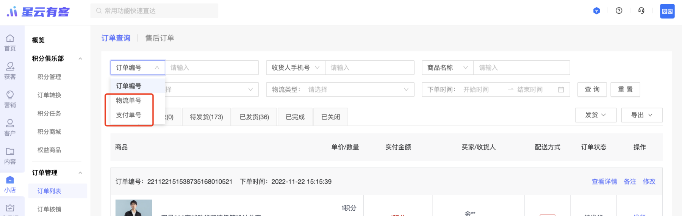Switch to the 已关闭 tab
This screenshot has height=216, width=682.
(x=331, y=117)
